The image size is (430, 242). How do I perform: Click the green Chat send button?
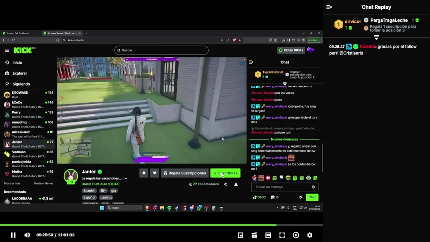tap(312, 197)
